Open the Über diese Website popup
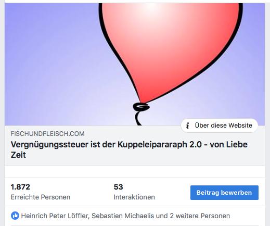Image resolution: width=270 pixels, height=226 pixels. click(220, 125)
